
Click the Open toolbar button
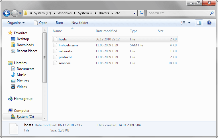(40, 23)
